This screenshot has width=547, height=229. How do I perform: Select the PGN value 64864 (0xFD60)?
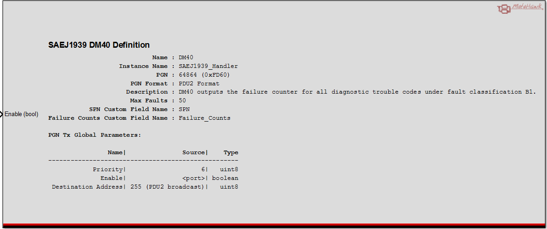coord(204,75)
